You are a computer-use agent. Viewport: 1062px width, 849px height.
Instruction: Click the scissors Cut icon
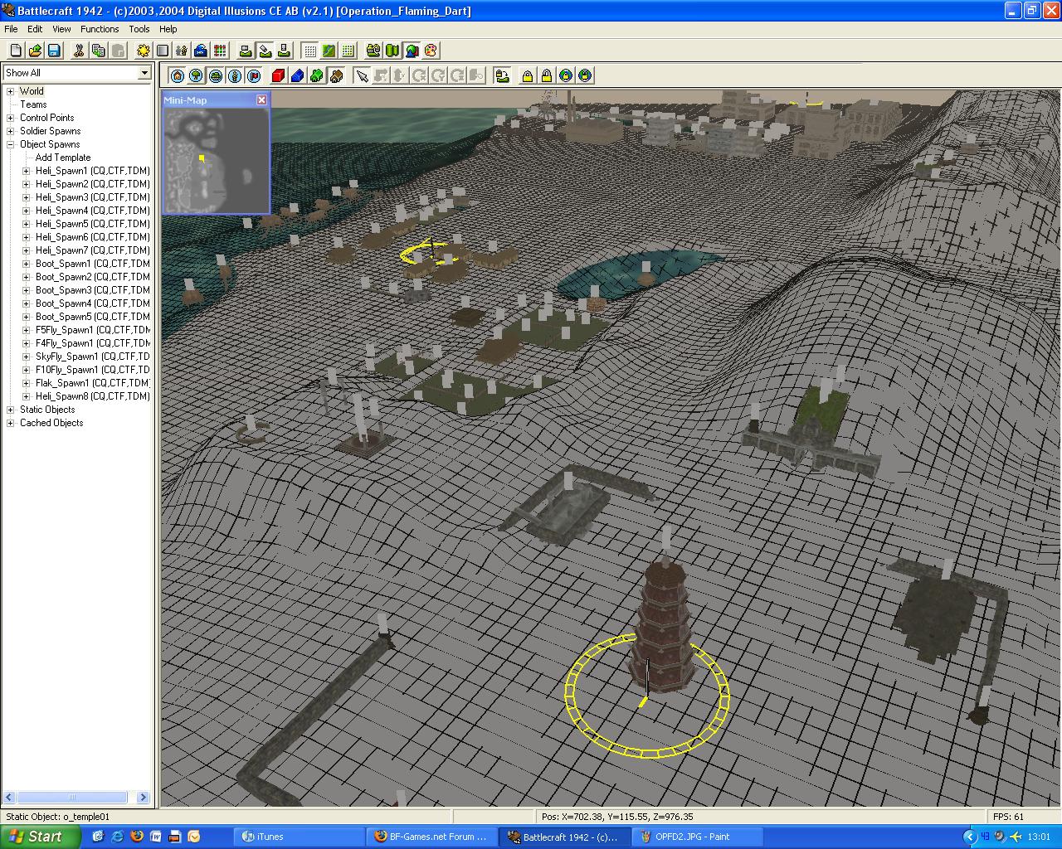pos(79,51)
